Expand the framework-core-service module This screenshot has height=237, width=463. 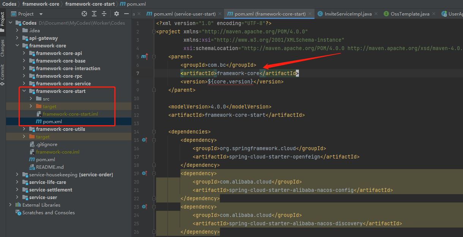coord(24,83)
